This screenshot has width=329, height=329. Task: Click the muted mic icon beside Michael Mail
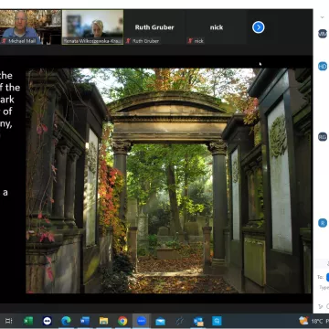(x=4, y=41)
